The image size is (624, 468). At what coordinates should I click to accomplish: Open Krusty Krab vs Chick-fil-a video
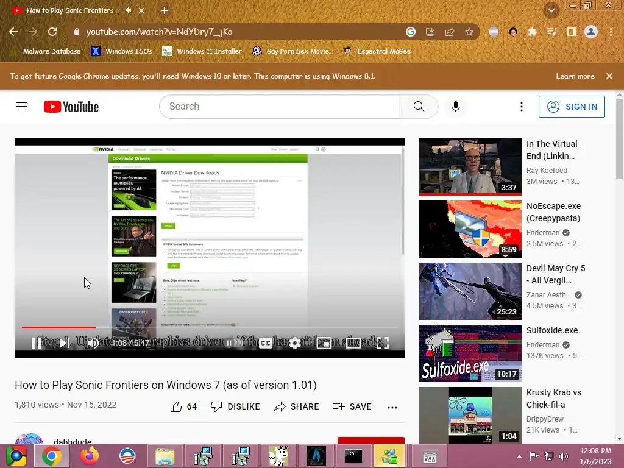click(470, 415)
